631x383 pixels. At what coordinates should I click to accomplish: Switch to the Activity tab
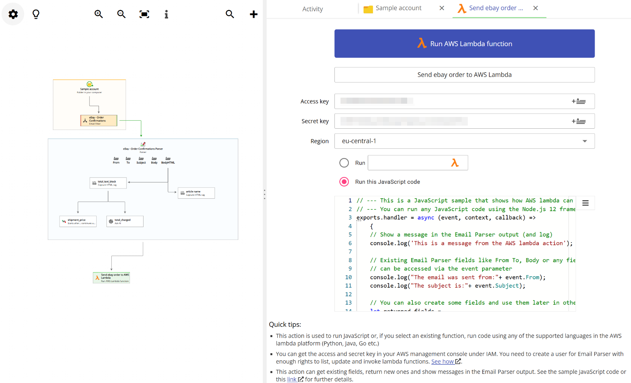pos(312,9)
